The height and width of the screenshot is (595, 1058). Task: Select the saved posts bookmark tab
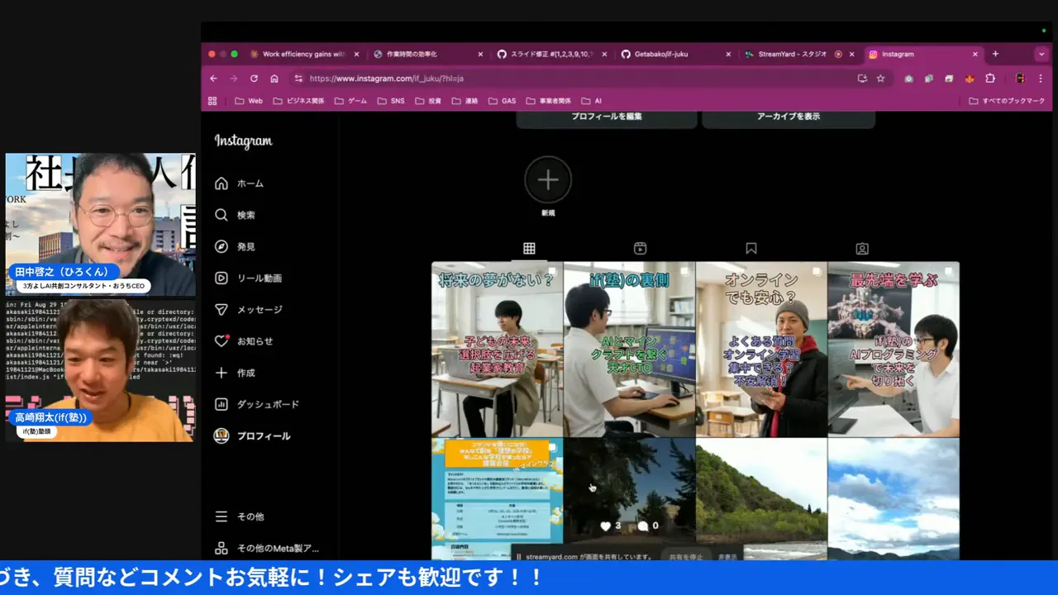(751, 248)
